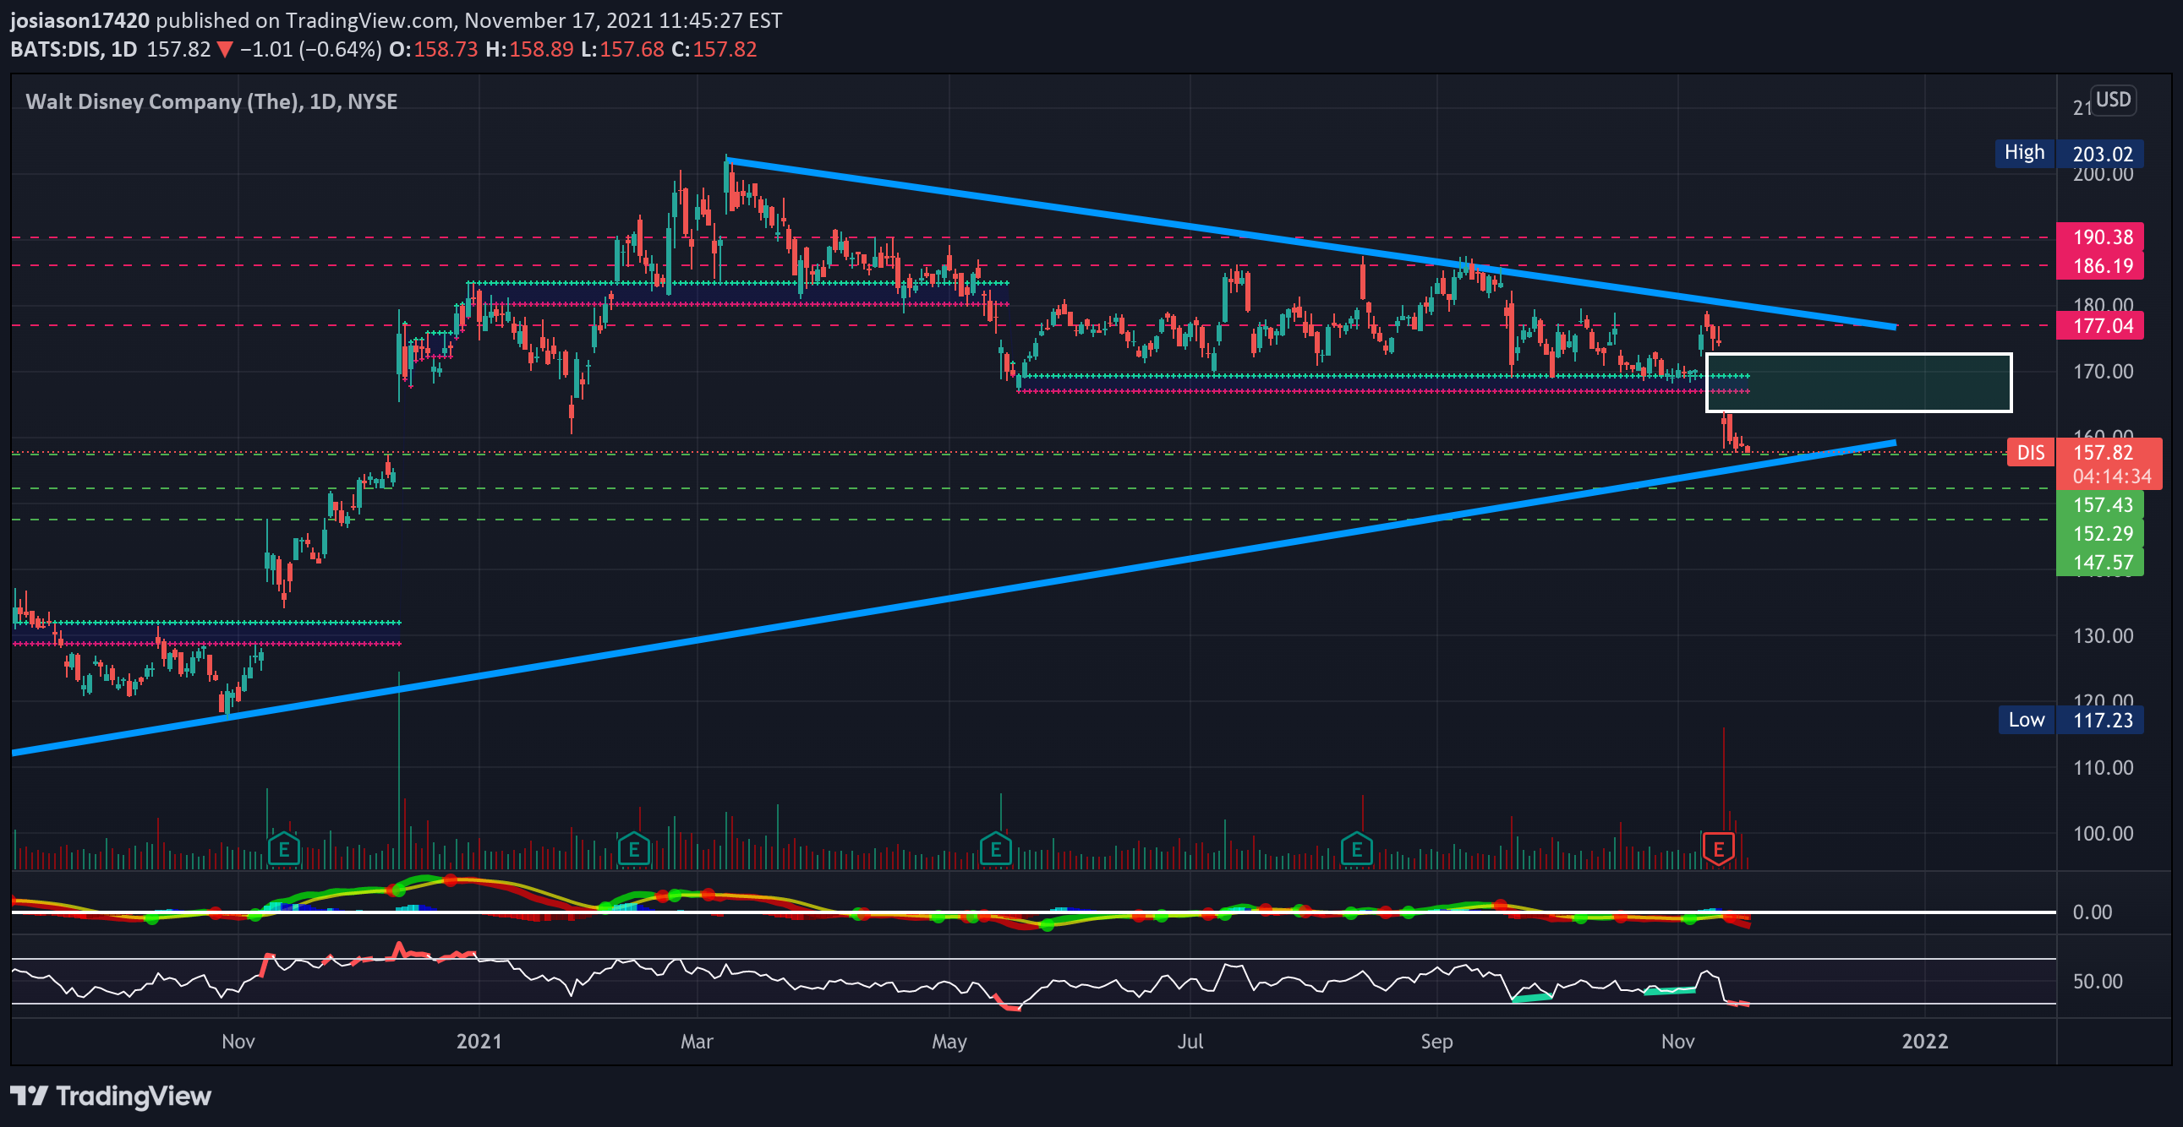Click the Walt Disney Company chart title
The width and height of the screenshot is (2183, 1127).
[211, 101]
